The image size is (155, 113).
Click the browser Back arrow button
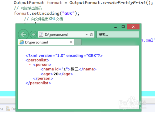tap(23, 34)
